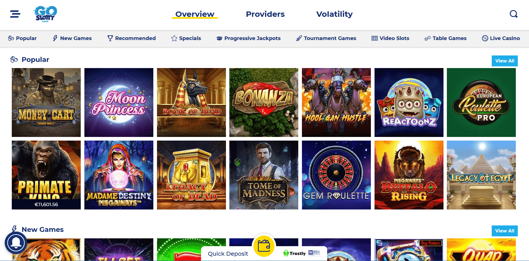Switch to the Volatility tab

click(x=334, y=14)
